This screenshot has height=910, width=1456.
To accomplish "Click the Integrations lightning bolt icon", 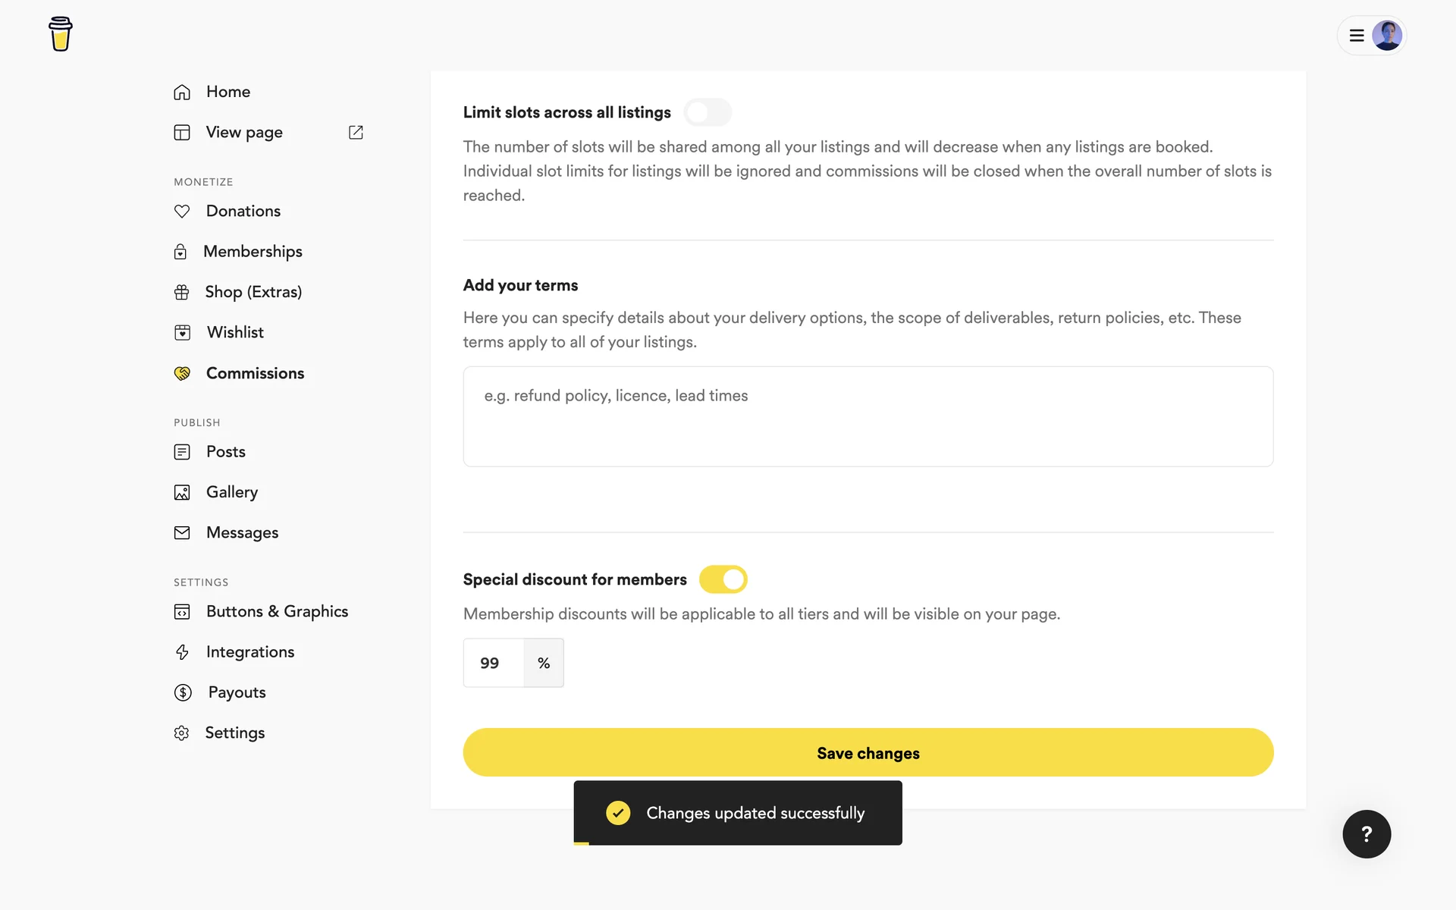I will 182,652.
